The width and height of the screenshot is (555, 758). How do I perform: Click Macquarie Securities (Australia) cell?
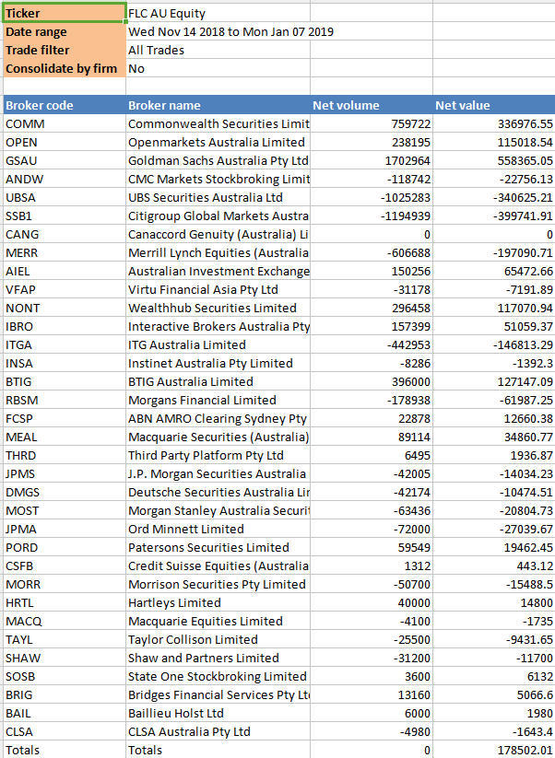218,437
